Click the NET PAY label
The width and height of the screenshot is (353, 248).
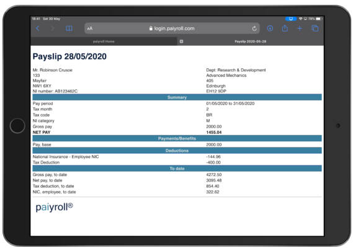(42, 132)
